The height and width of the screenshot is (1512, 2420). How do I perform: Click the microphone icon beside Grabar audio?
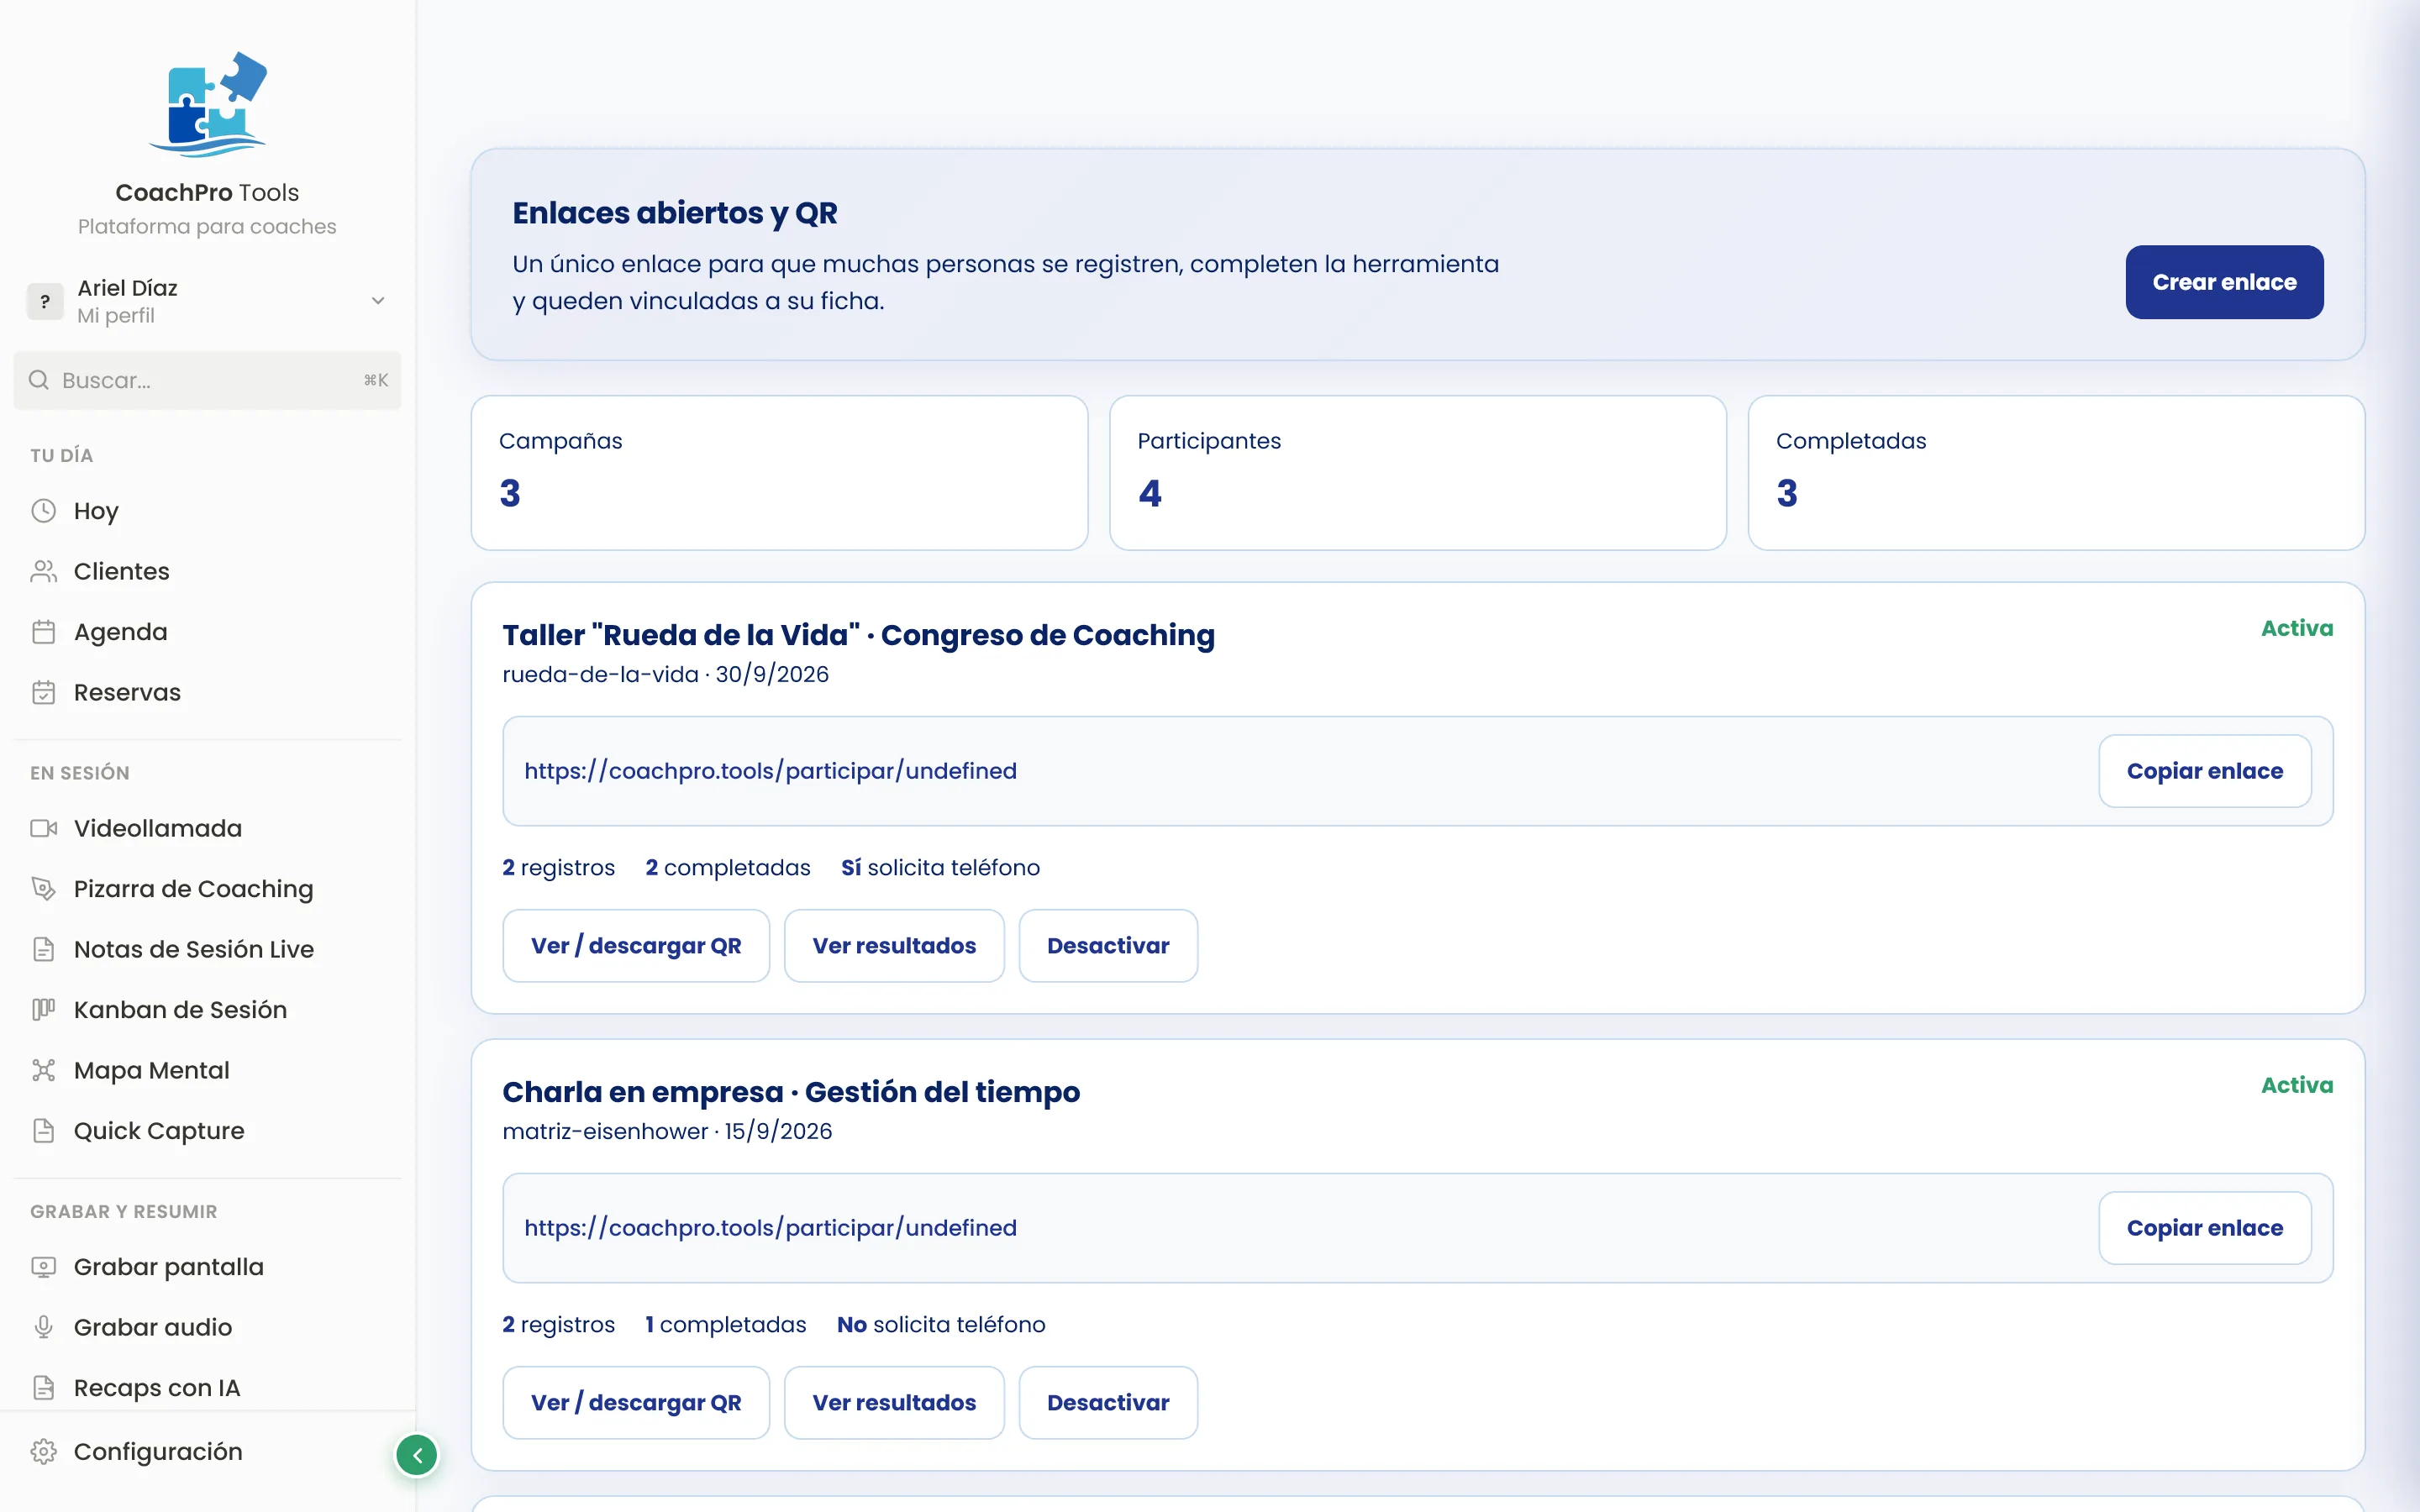(x=43, y=1327)
